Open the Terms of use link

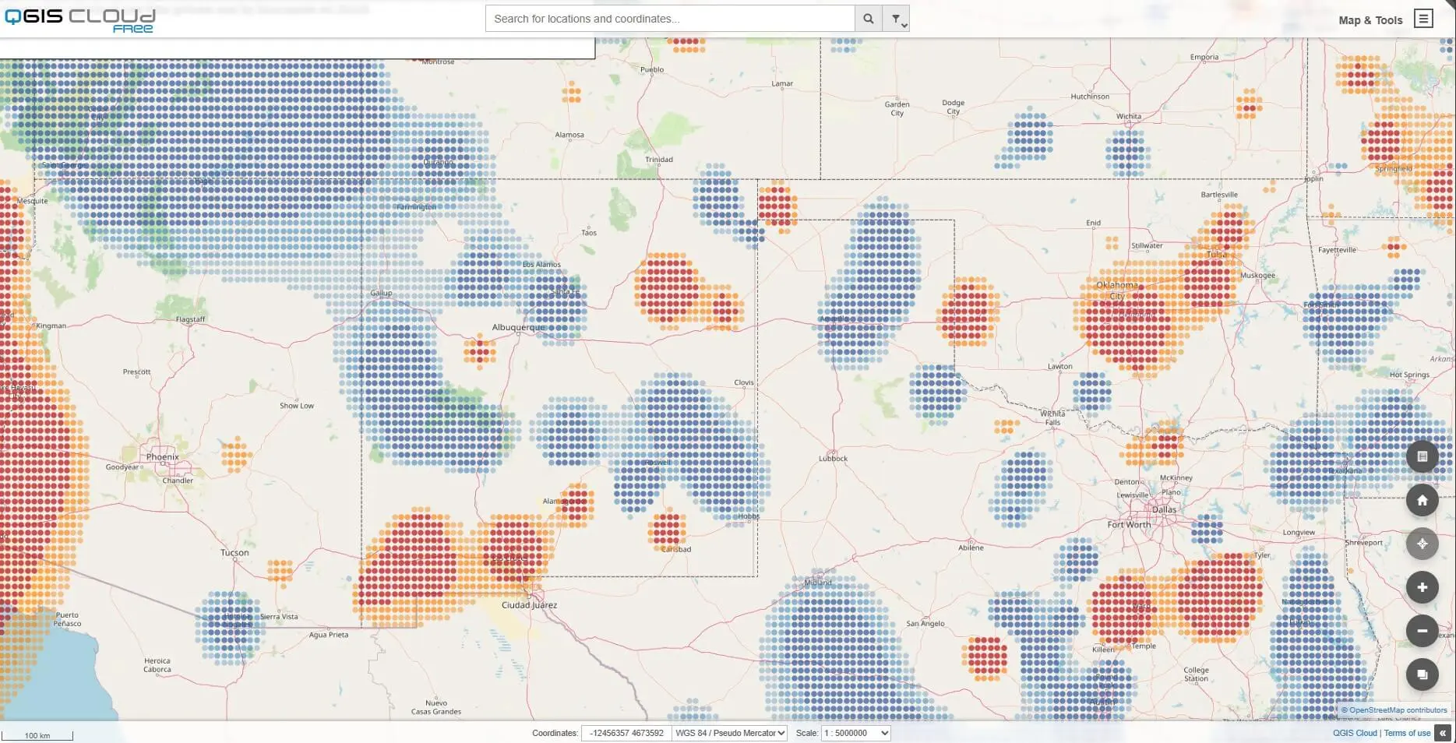point(1407,733)
